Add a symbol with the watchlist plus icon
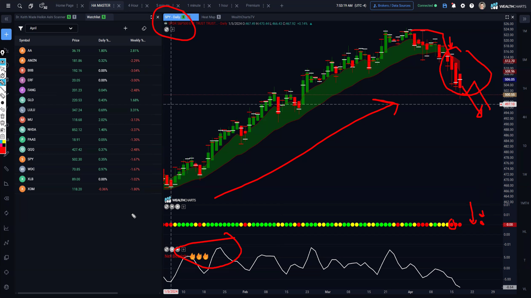The image size is (531, 298). click(x=125, y=28)
